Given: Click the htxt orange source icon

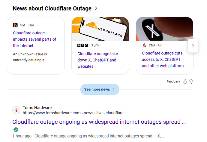Looking at the screenshot, I should (15, 25).
